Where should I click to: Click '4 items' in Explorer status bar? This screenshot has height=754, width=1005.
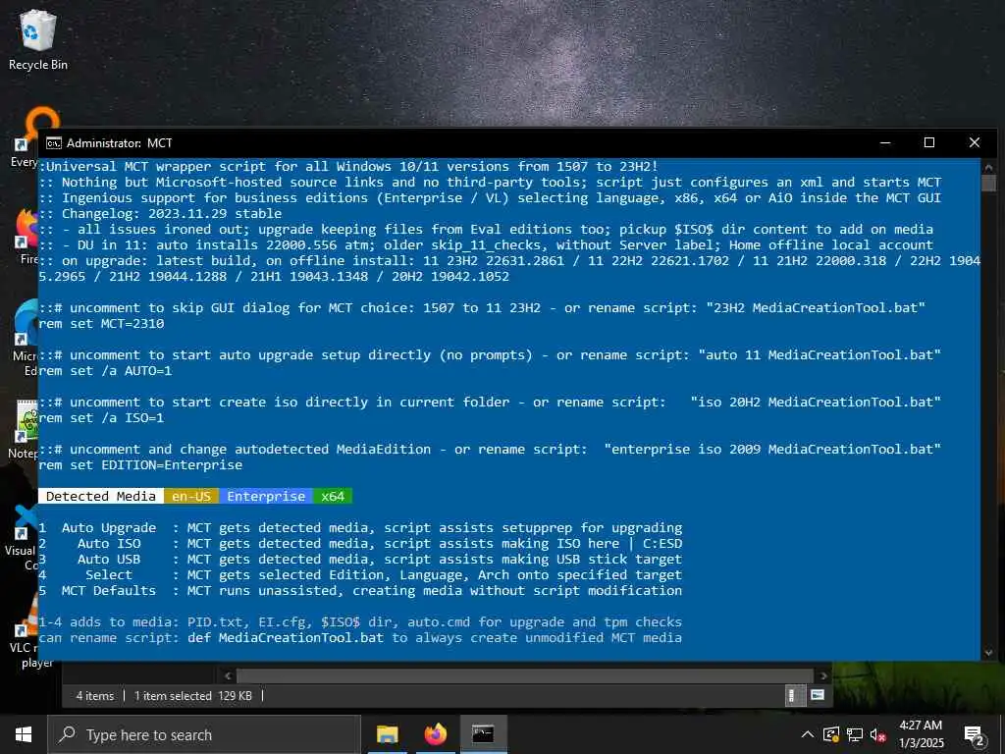pos(95,696)
